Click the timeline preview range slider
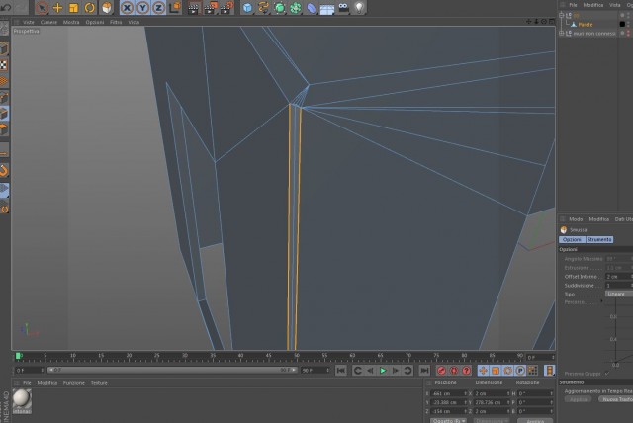 tap(172, 370)
